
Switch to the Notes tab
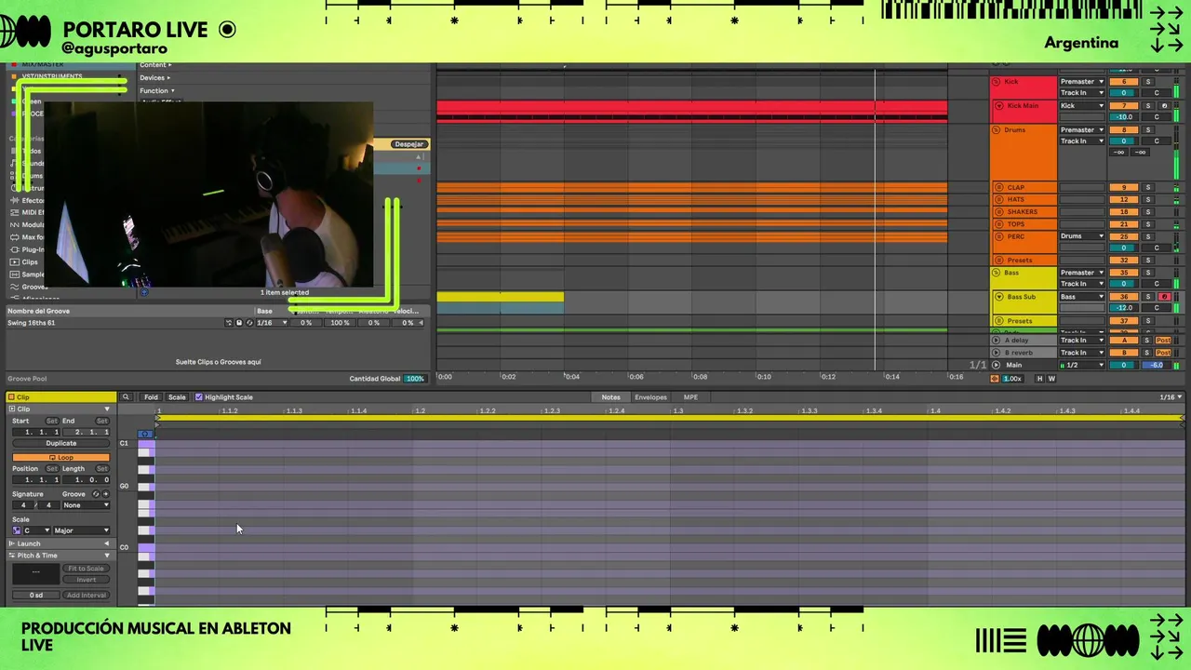(x=610, y=397)
